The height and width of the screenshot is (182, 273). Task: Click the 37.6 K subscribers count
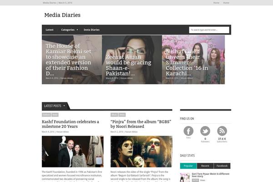coord(222,139)
